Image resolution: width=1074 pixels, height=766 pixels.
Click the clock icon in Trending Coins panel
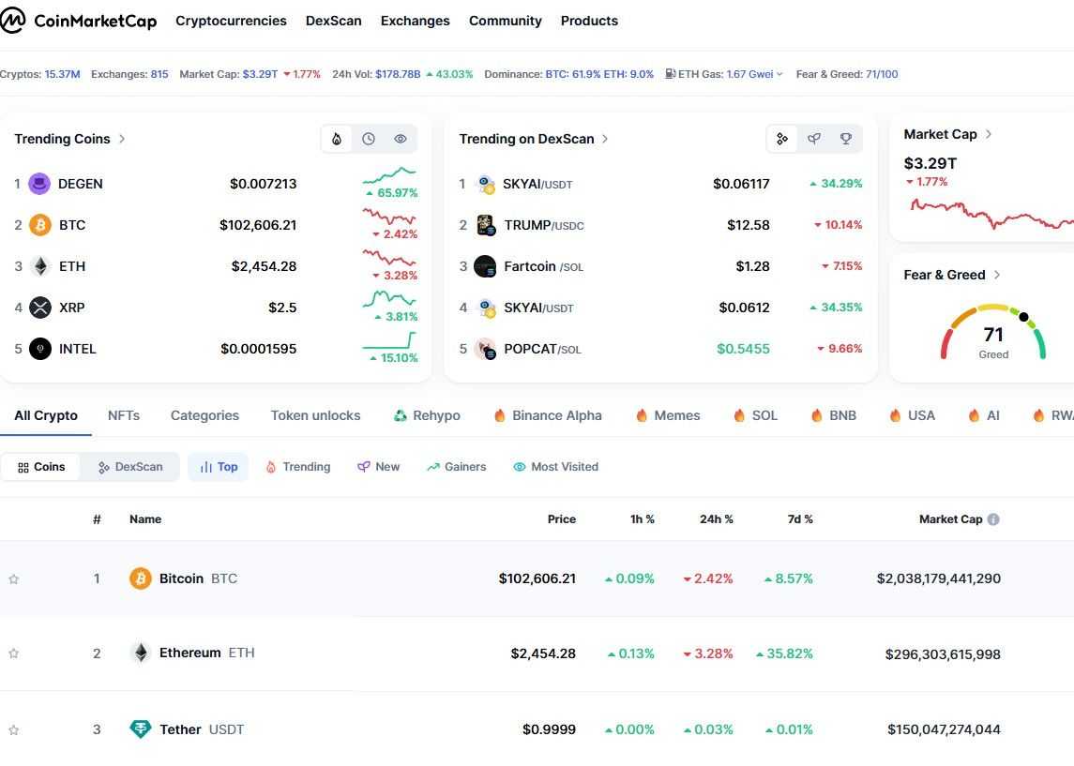(369, 138)
